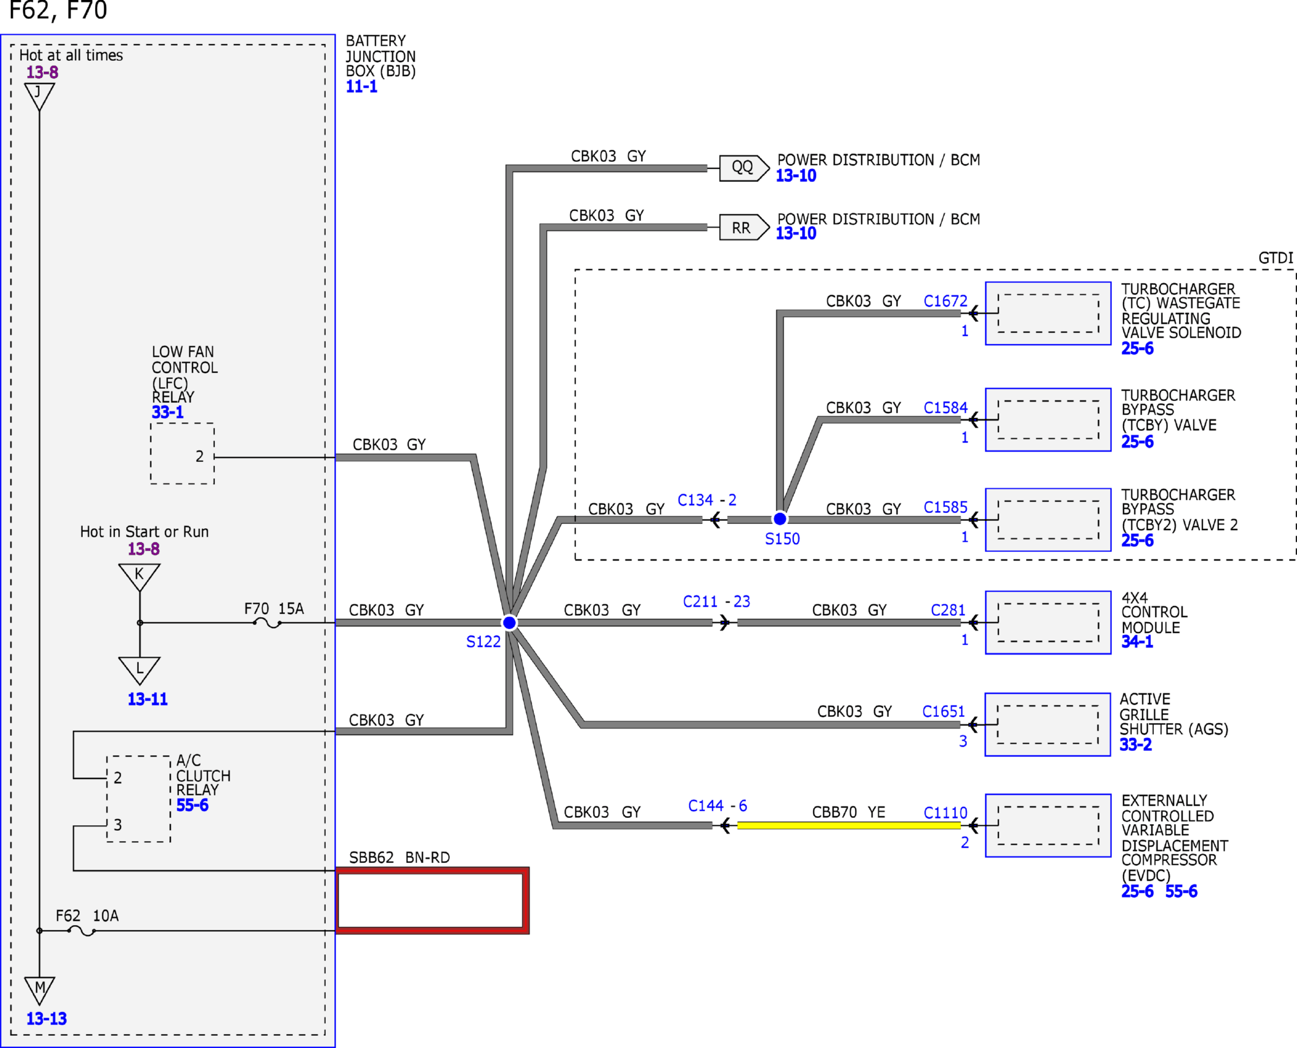Screen dimensions: 1297x1048
Task: Click the S122 splice node
Action: pos(510,623)
